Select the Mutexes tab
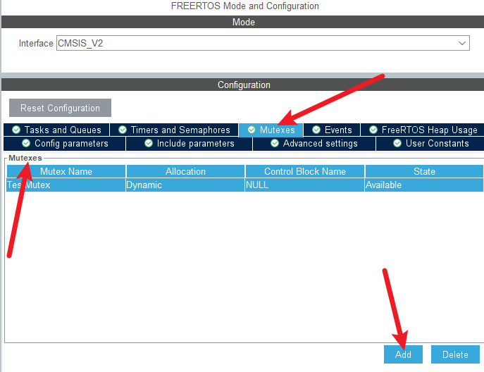 click(271, 130)
